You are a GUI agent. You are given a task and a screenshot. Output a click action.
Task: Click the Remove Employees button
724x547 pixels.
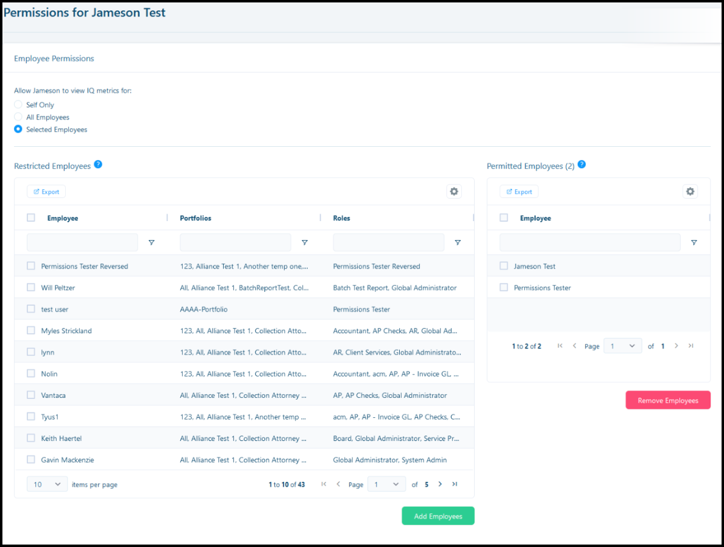coord(668,400)
